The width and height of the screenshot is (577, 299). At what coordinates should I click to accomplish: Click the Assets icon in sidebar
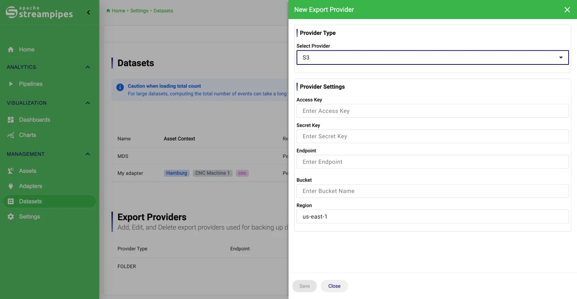click(11, 171)
